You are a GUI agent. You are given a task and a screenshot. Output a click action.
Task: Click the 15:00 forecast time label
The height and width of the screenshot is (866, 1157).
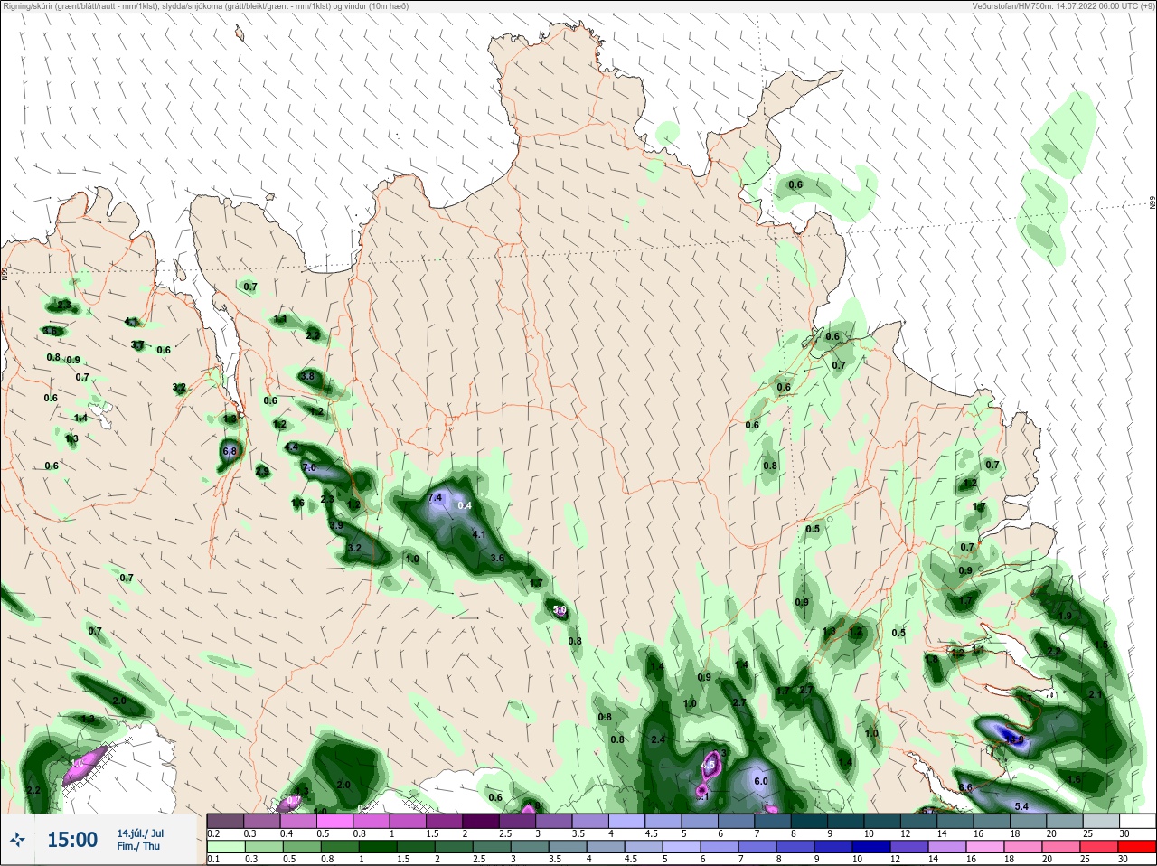click(72, 840)
